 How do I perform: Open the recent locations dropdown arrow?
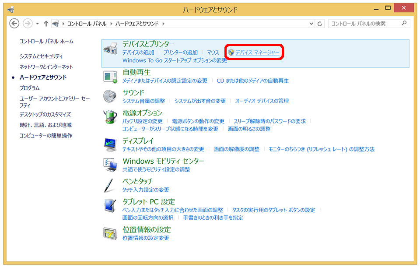point(38,24)
